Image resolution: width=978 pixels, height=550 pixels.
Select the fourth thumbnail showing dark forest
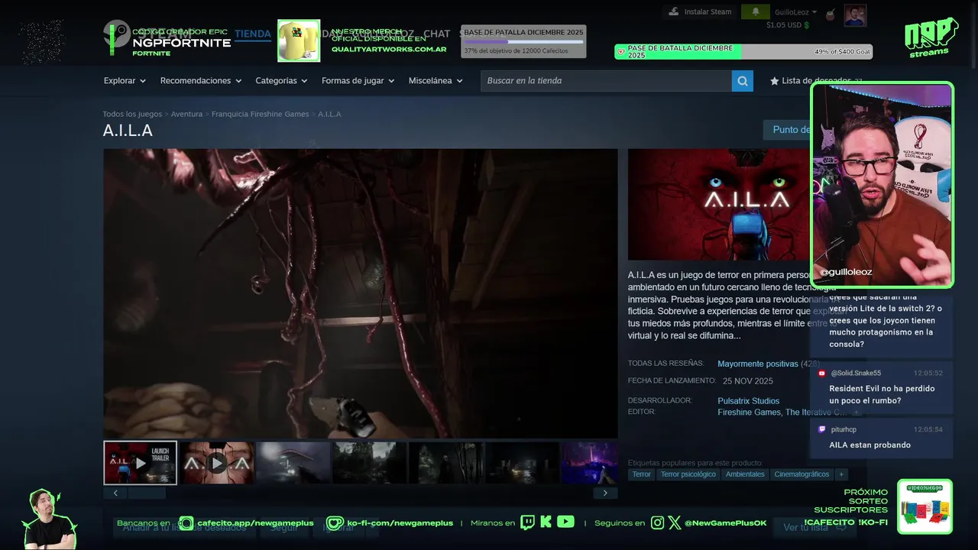[x=370, y=463]
